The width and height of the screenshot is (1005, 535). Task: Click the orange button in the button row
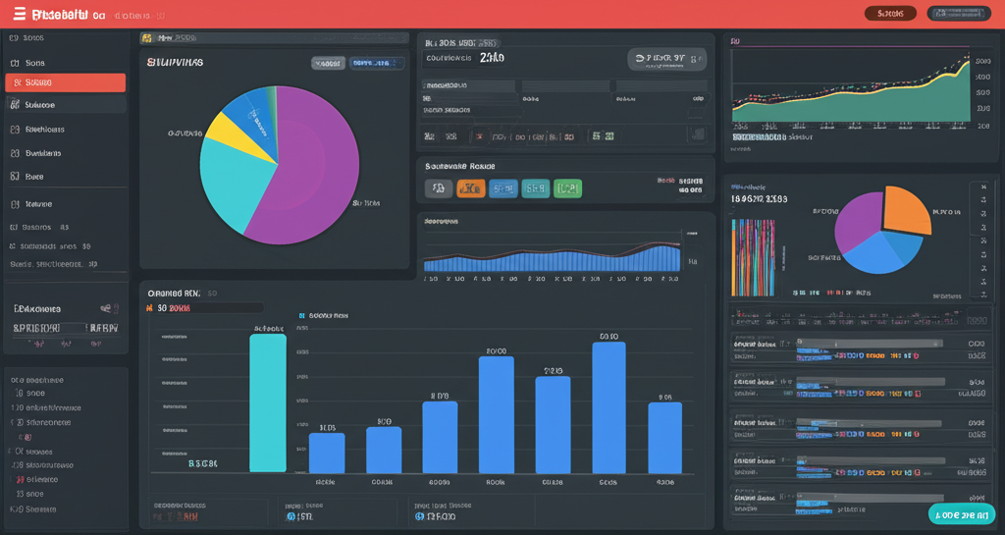[x=470, y=188]
